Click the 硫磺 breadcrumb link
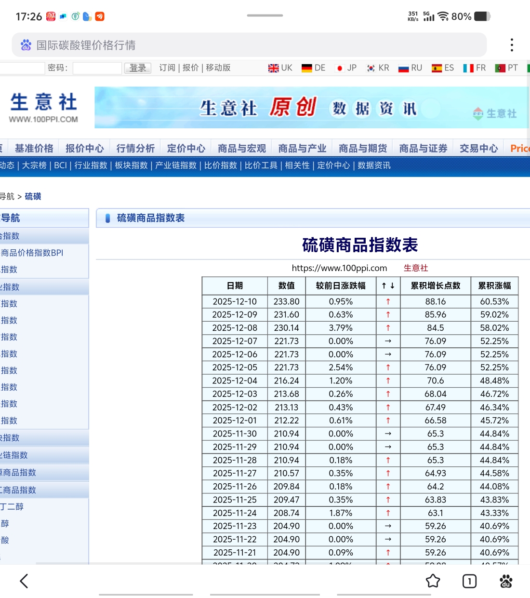Viewport: 530px width, 598px height. click(33, 196)
